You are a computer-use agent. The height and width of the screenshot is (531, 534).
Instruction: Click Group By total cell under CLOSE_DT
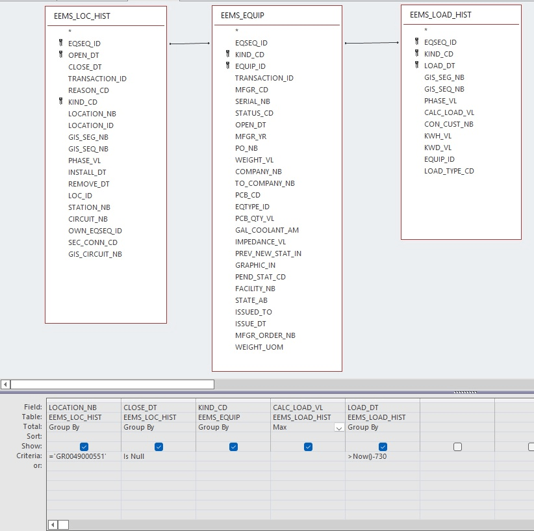(159, 427)
